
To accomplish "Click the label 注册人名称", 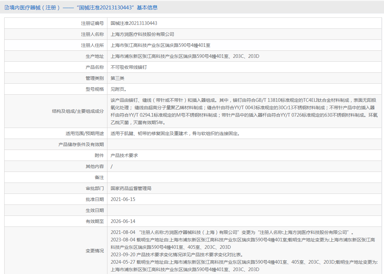I will [93, 34].
